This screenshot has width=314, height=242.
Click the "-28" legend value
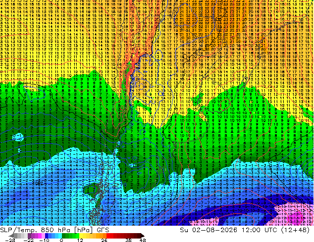[x=10, y=240]
